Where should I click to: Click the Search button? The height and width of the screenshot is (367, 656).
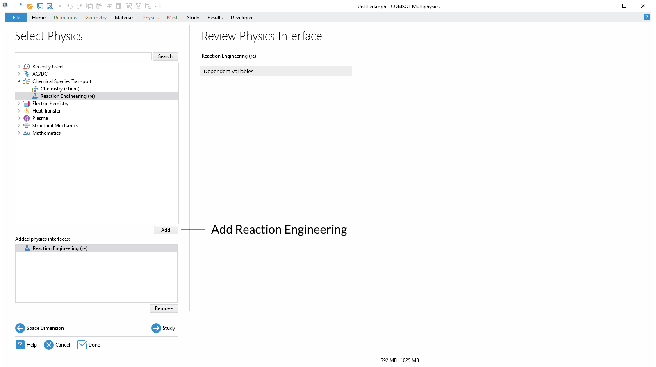166,56
